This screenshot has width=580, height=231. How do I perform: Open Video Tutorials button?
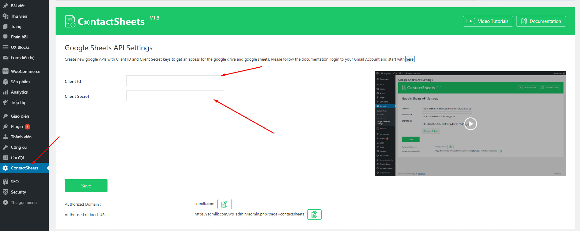[x=488, y=21]
